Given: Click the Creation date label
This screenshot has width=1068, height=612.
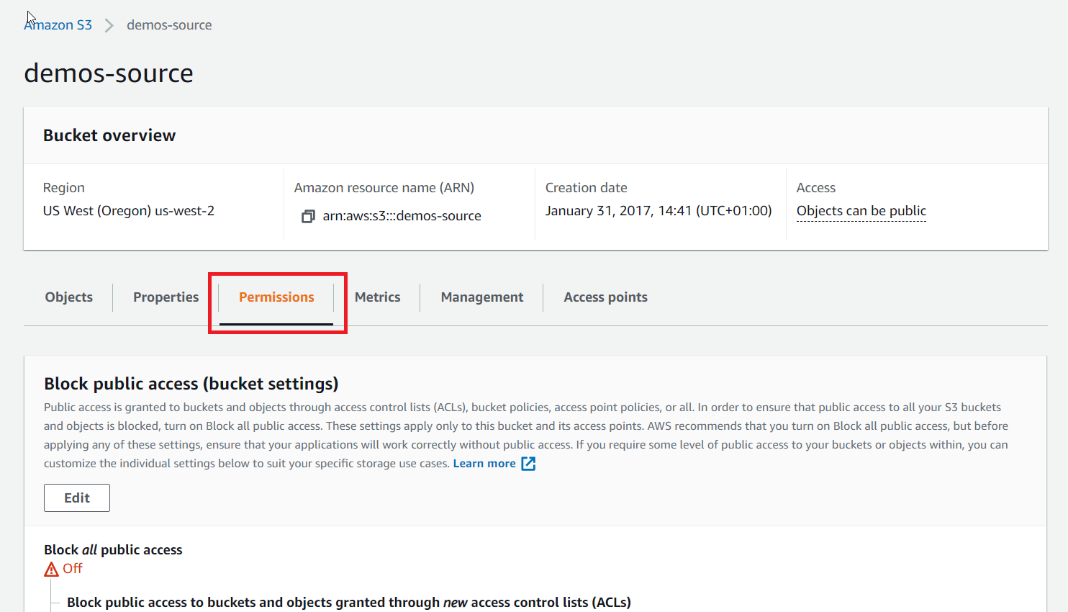Looking at the screenshot, I should point(587,188).
